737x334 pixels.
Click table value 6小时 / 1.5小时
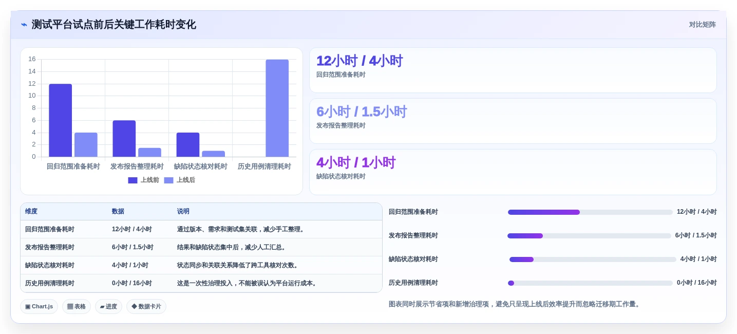pos(133,247)
